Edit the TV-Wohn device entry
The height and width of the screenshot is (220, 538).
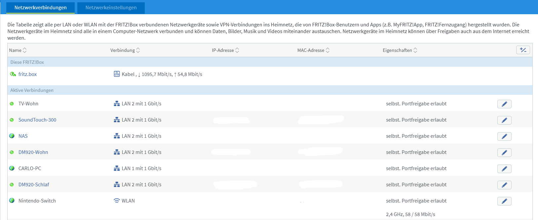coord(504,104)
